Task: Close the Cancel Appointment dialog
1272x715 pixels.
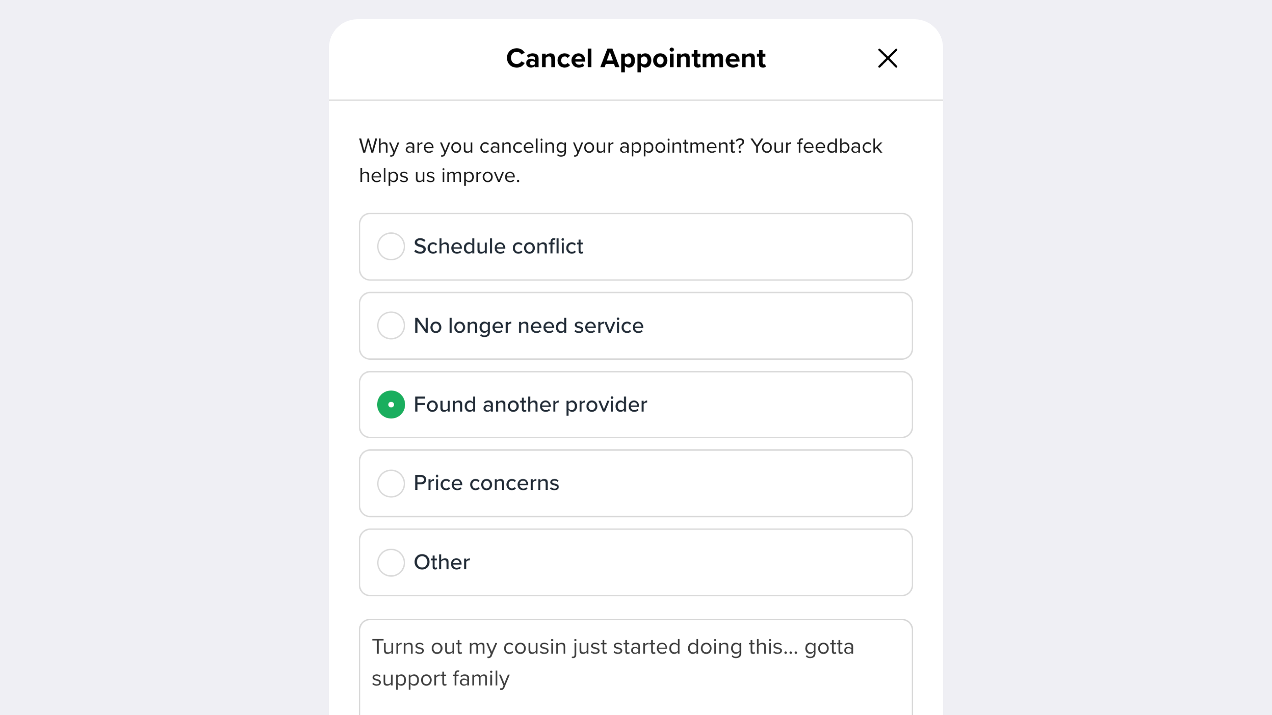Action: (x=888, y=58)
